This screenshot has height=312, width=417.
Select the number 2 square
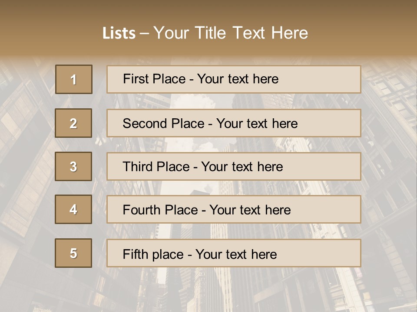(x=73, y=123)
